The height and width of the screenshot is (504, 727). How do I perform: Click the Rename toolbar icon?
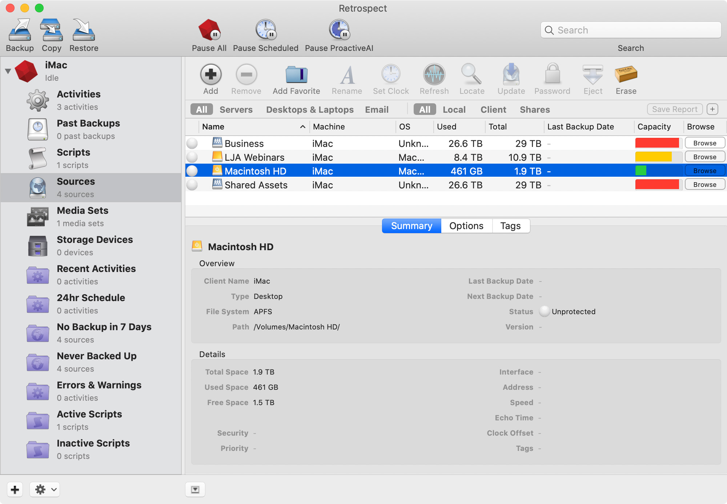tap(347, 75)
